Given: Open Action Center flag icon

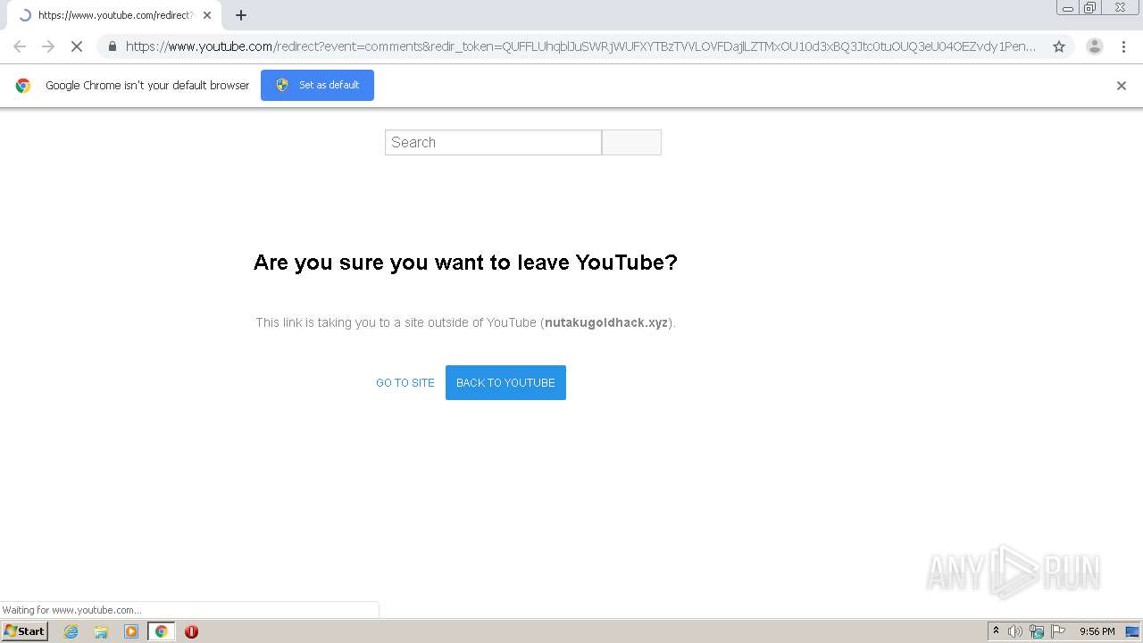Looking at the screenshot, I should [1058, 631].
